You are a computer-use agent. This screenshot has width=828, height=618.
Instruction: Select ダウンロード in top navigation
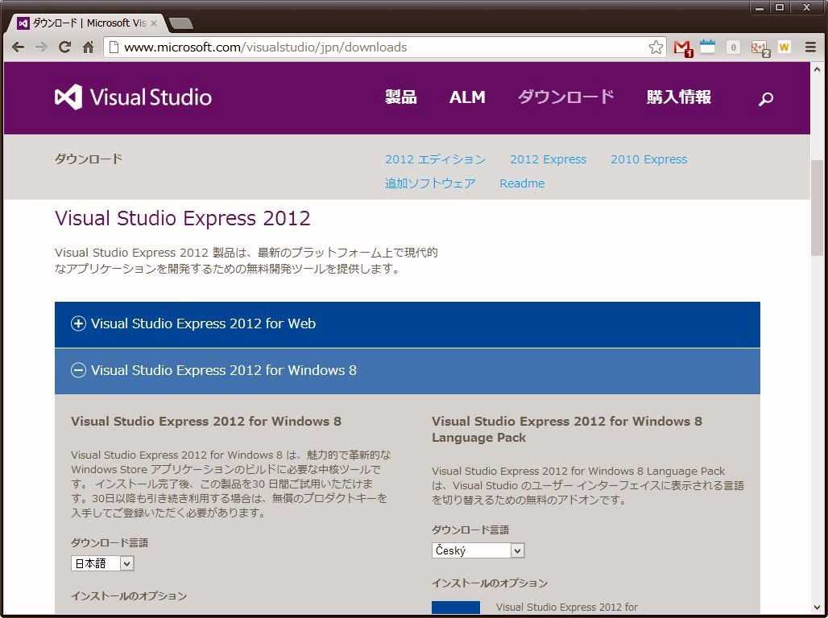[565, 97]
